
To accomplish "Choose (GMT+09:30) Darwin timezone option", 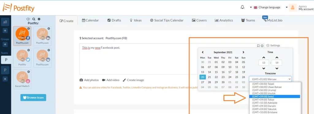I will pyautogui.click(x=274, y=106).
